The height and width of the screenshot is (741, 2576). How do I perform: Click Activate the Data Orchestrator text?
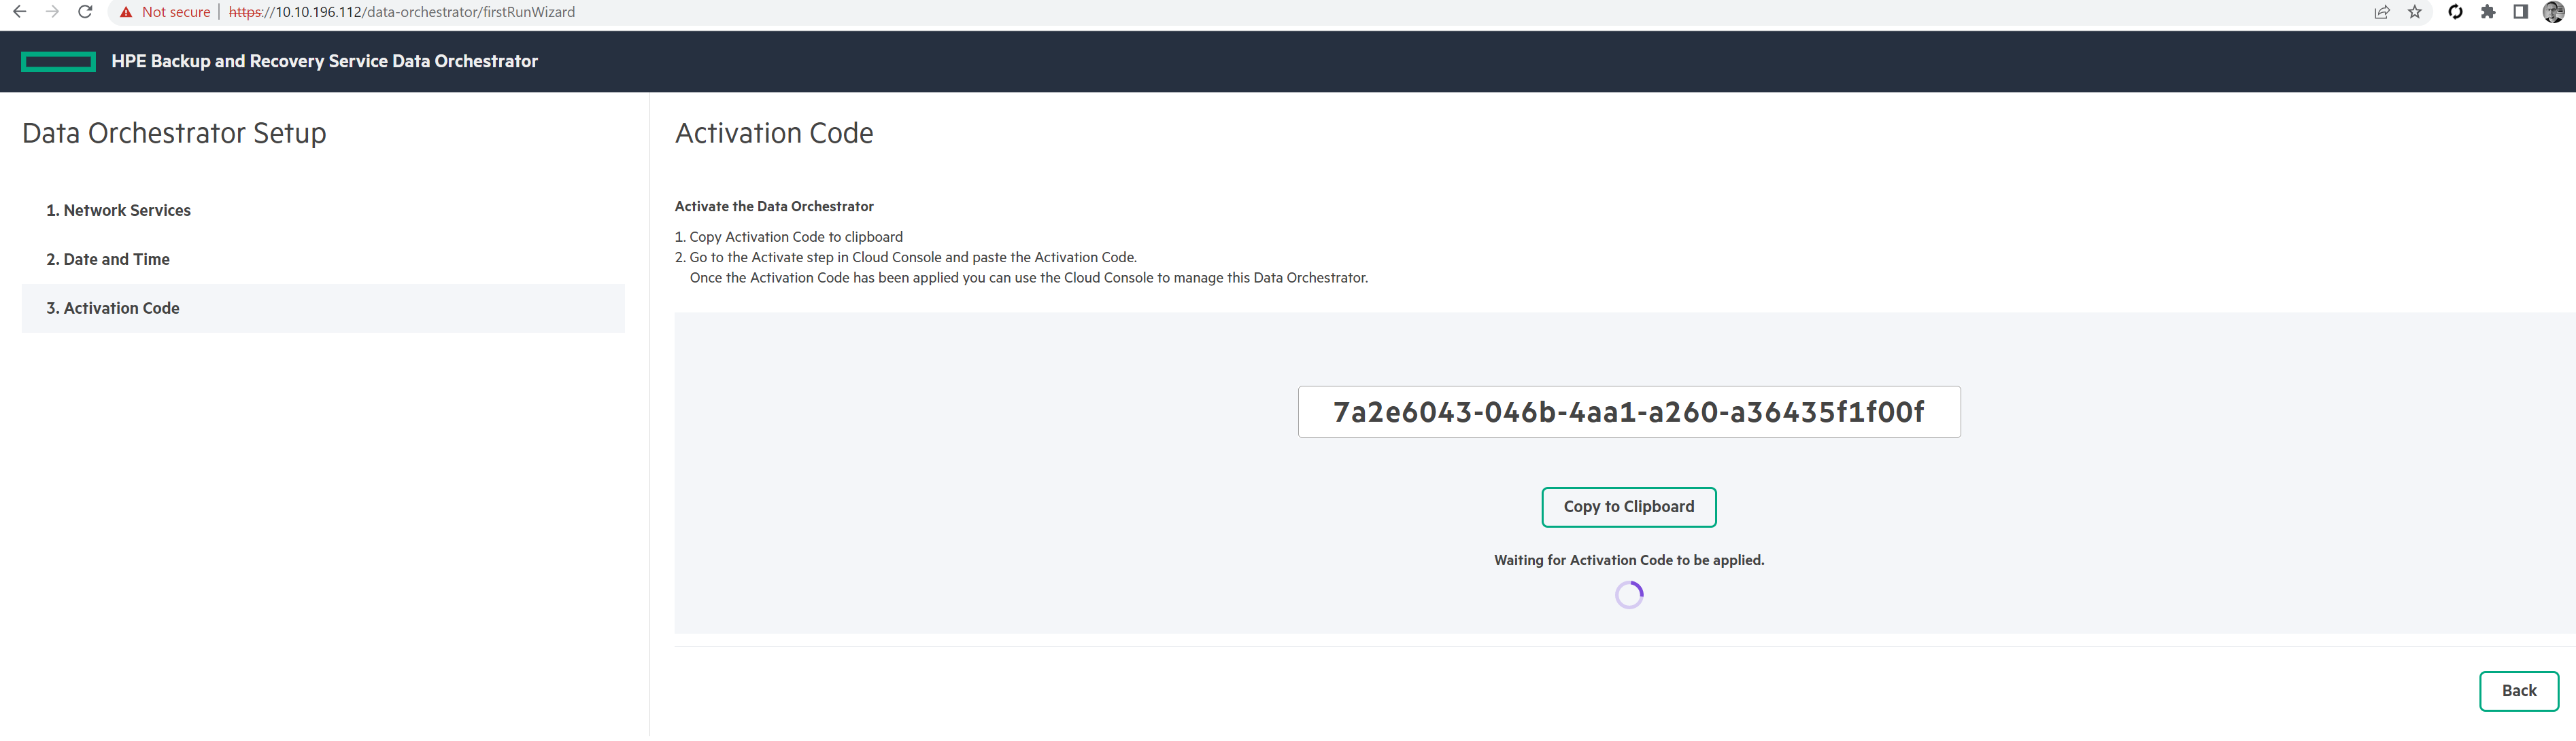point(774,206)
